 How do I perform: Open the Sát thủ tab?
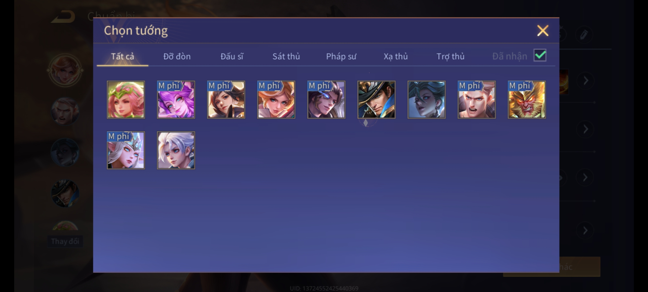(x=286, y=56)
